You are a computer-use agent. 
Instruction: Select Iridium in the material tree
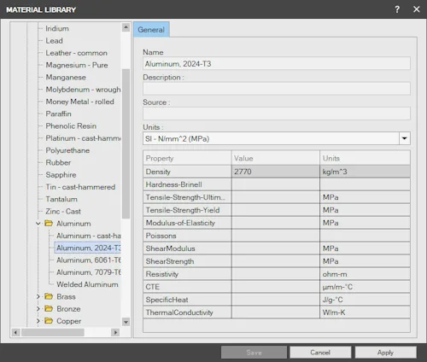click(x=57, y=28)
